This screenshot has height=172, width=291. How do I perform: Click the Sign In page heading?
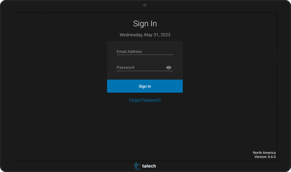tap(145, 24)
